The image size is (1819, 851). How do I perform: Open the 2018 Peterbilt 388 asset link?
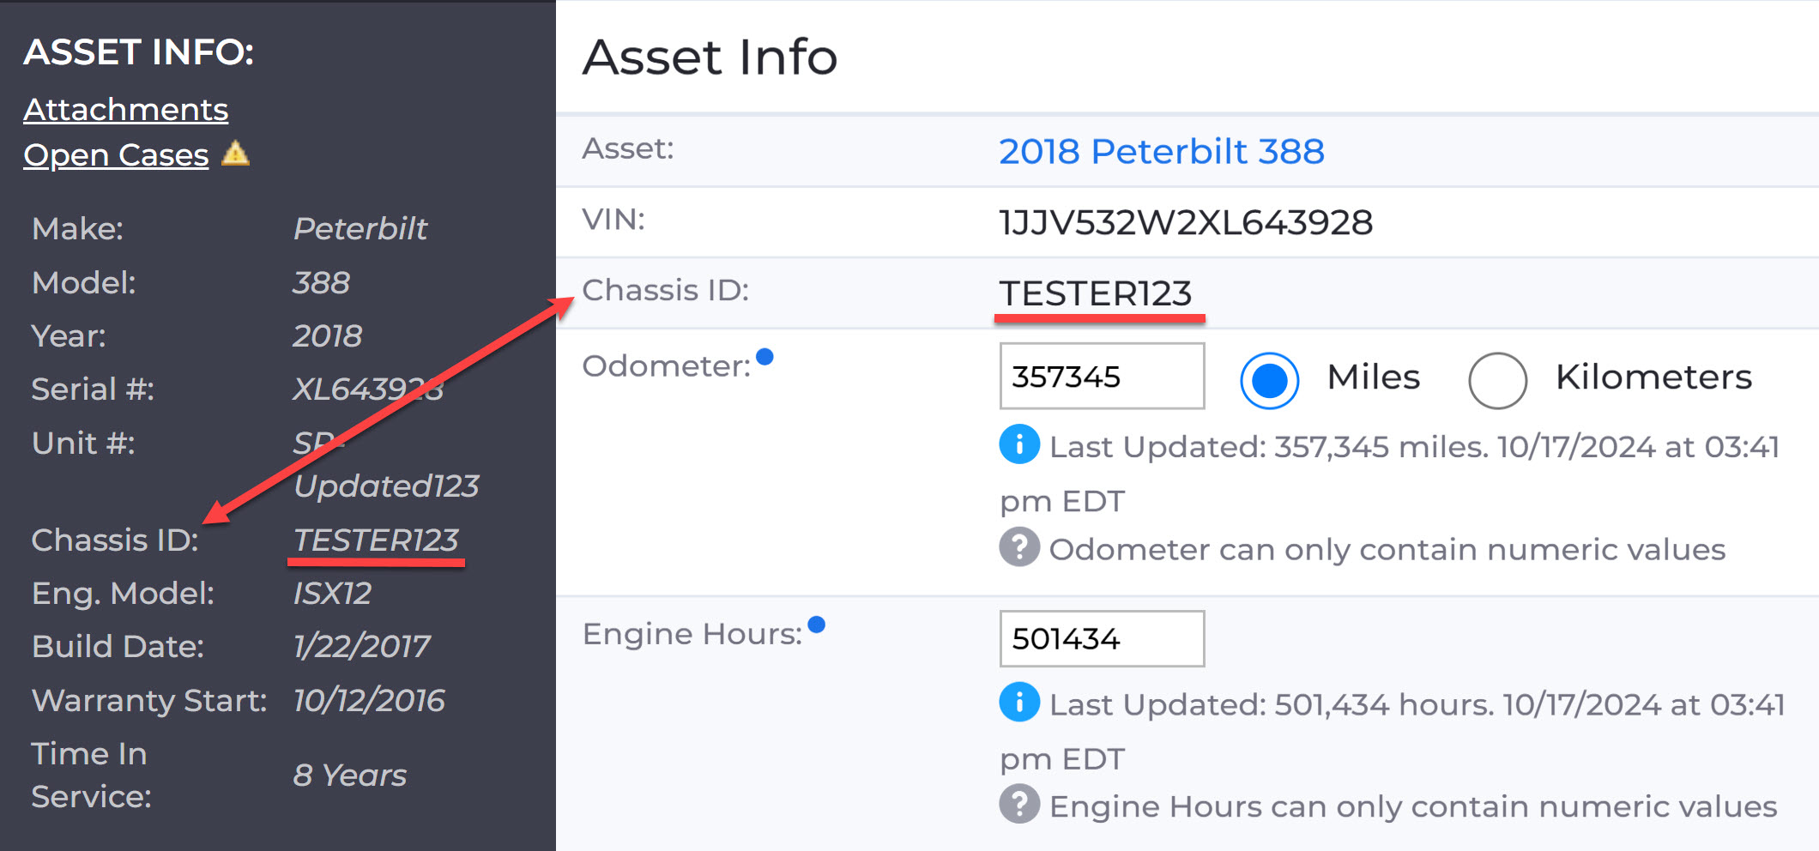[1162, 151]
